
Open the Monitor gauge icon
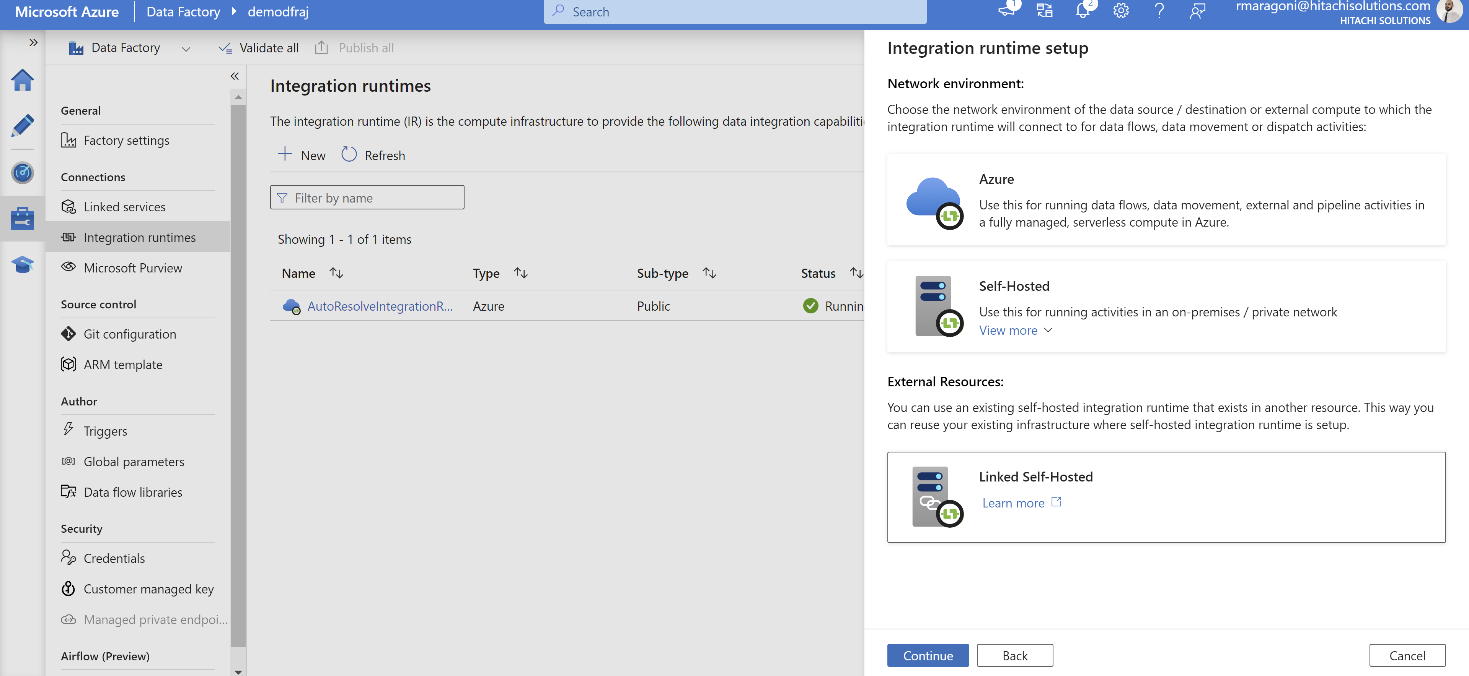22,172
